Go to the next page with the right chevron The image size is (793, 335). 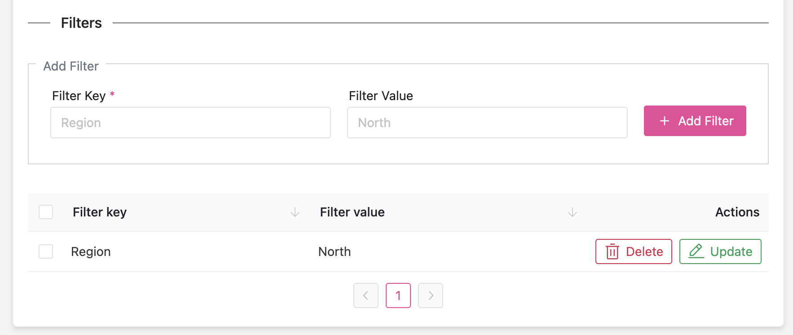tap(431, 295)
